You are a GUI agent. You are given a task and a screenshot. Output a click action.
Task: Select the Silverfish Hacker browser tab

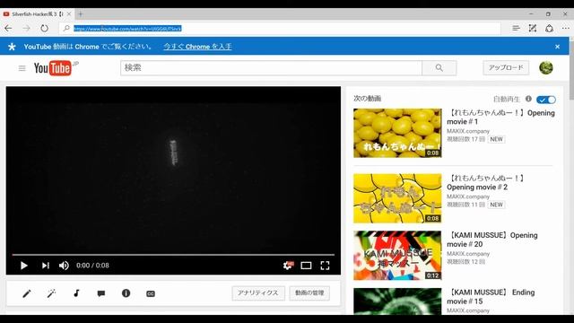37,14
